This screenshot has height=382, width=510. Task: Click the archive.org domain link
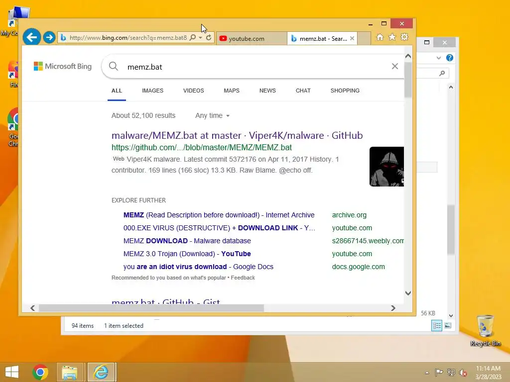coord(349,215)
